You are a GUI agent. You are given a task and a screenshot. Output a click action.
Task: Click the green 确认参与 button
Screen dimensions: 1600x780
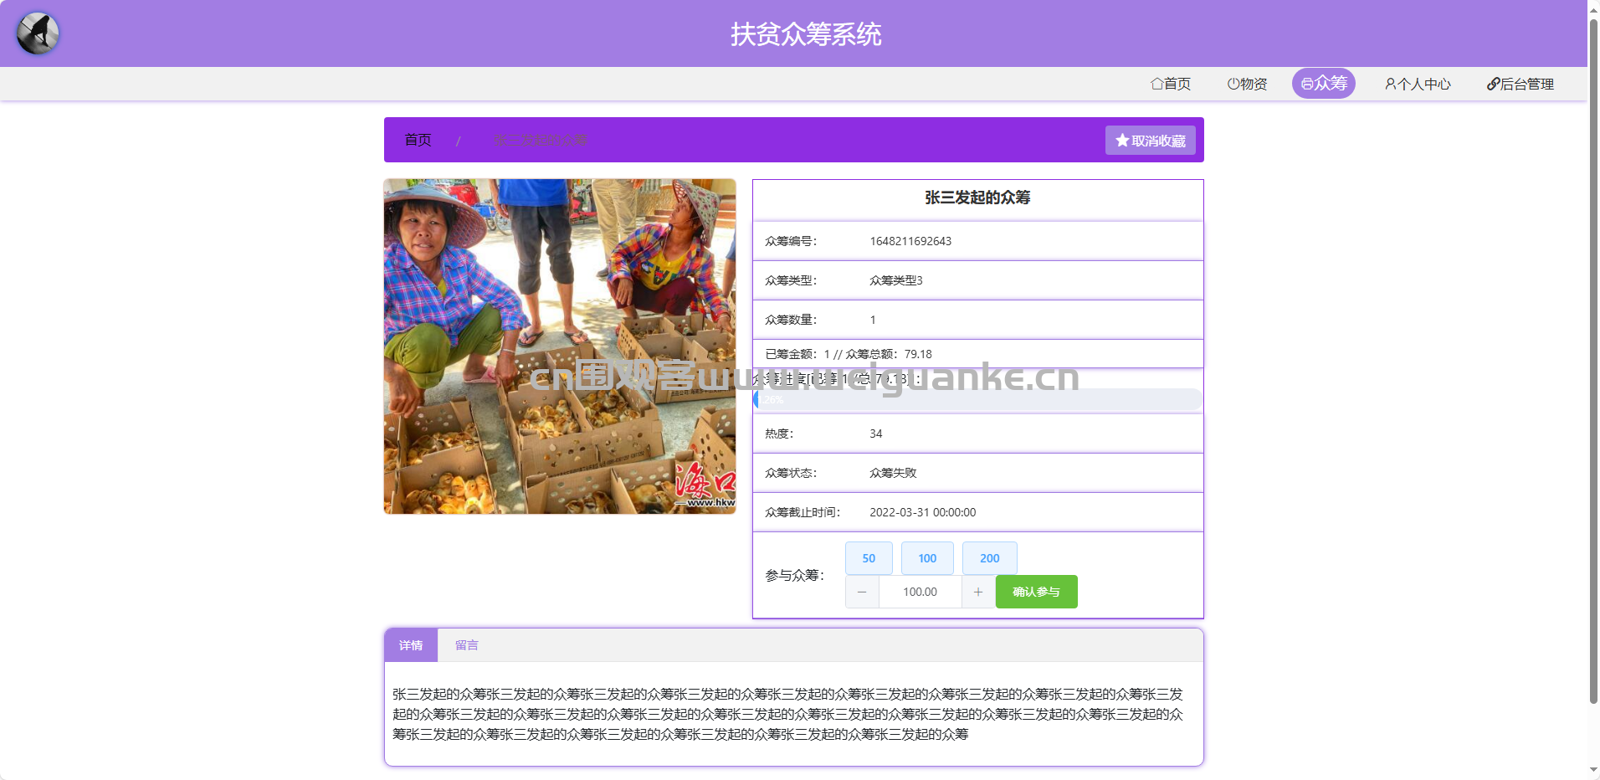(1036, 592)
